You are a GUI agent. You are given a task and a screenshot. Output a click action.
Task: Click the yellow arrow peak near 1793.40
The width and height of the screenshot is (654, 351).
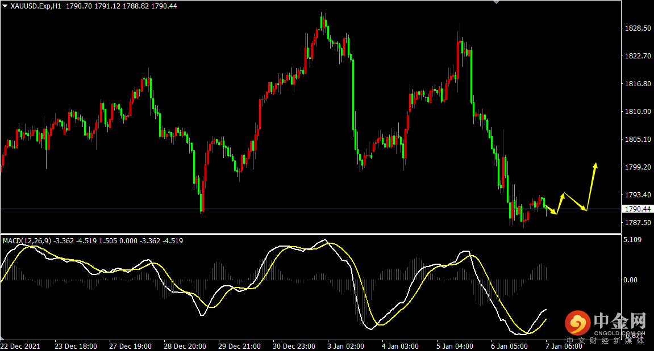563,194
